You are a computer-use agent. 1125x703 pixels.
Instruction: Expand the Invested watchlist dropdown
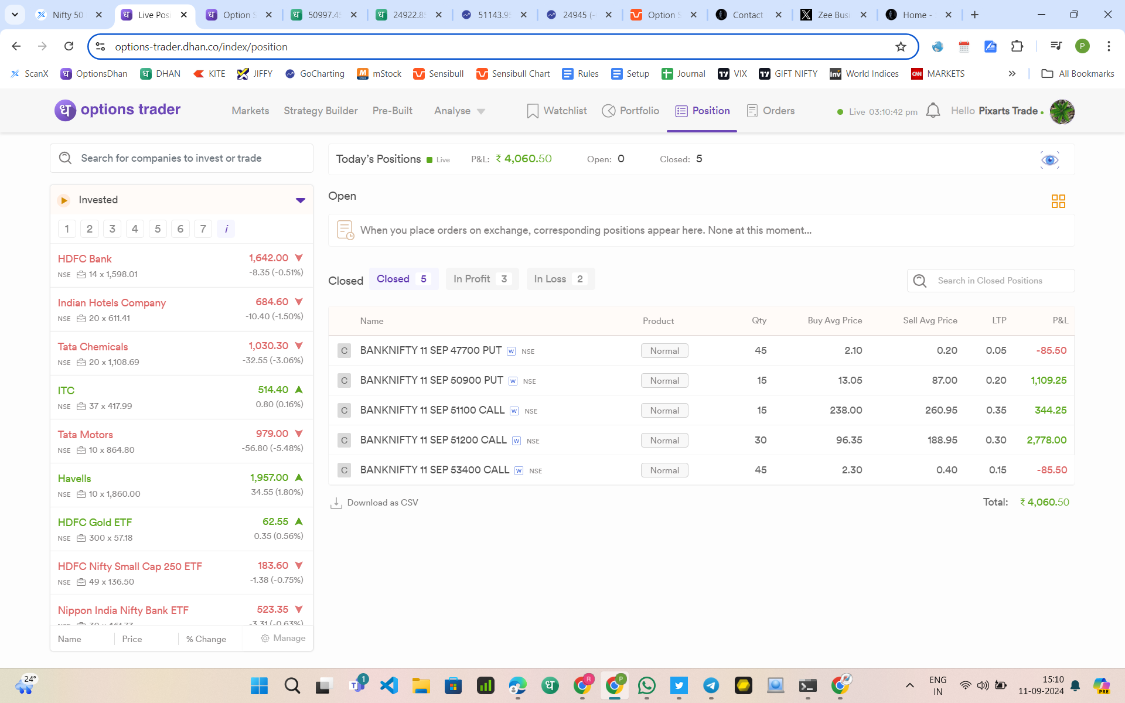(x=301, y=200)
